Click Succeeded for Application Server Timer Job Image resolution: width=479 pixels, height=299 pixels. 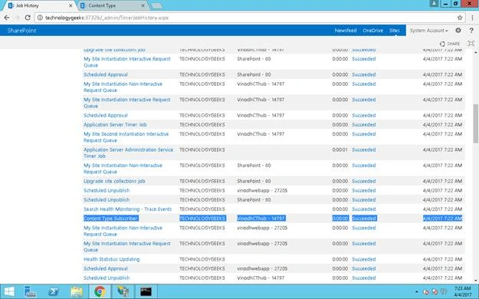(364, 125)
